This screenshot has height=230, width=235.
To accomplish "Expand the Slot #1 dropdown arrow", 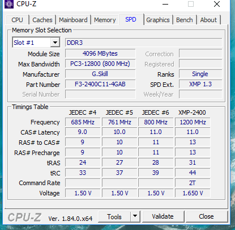I will [55, 43].
